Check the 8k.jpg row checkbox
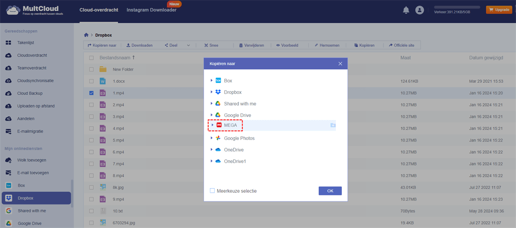Image resolution: width=516 pixels, height=228 pixels. 91,187
